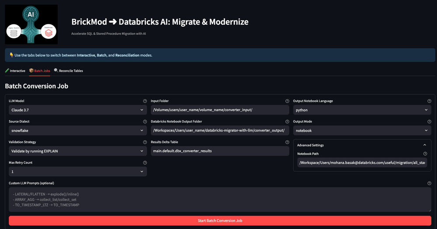The image size is (437, 229).
Task: Click help icon for Databricks Notebook Output Folder
Action: tap(287, 122)
